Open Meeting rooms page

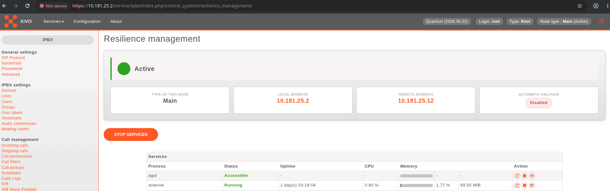pyautogui.click(x=15, y=129)
